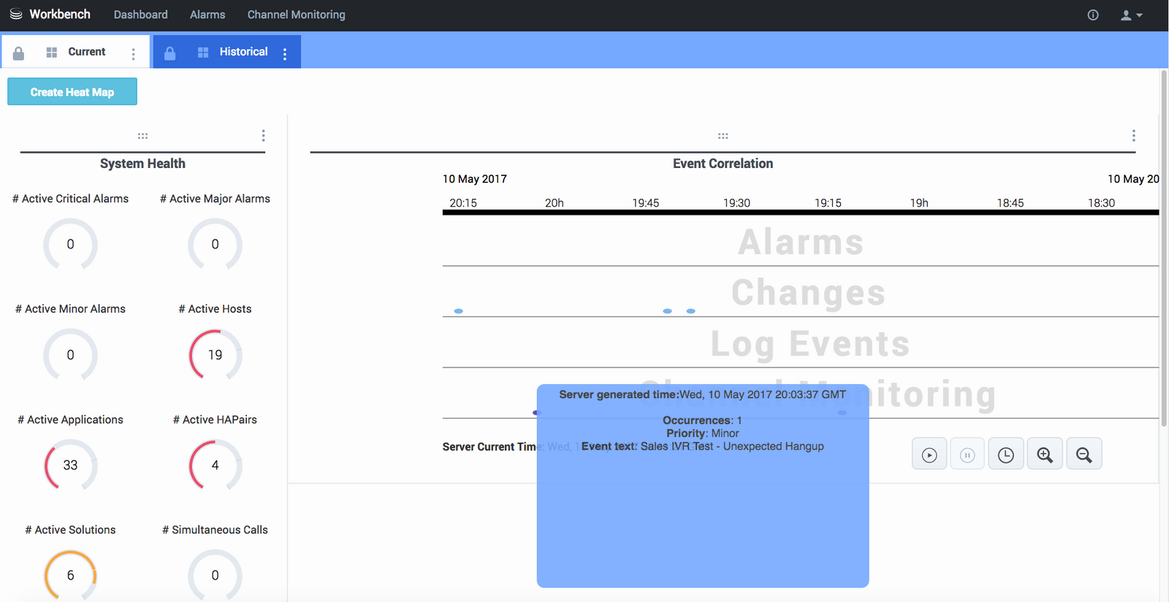This screenshot has height=602, width=1169.
Task: Open Channel Monitoring menu
Action: pyautogui.click(x=296, y=15)
